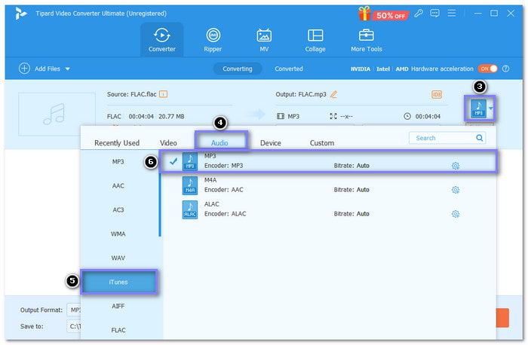Switch to Video format tab

pos(168,143)
